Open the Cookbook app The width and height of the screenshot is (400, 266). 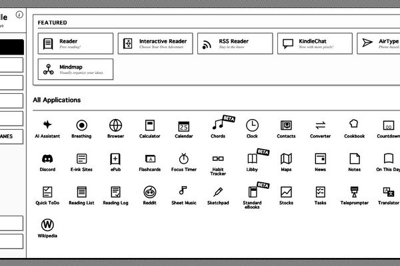(x=355, y=129)
